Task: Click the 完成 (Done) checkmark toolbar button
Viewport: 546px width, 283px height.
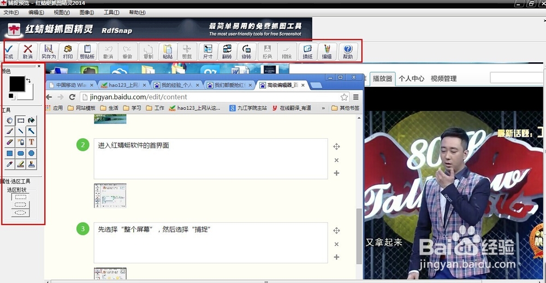Action: click(x=9, y=51)
